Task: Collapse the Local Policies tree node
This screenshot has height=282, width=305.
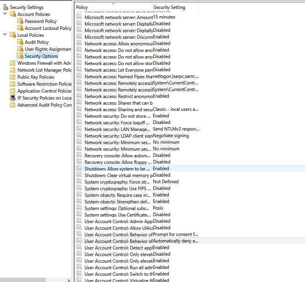Action: [x=5, y=35]
